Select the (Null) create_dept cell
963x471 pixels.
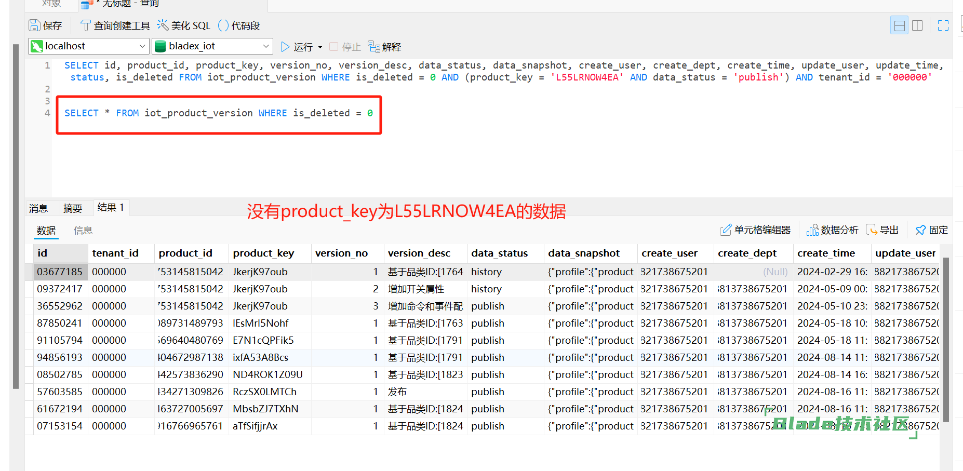tap(753, 272)
